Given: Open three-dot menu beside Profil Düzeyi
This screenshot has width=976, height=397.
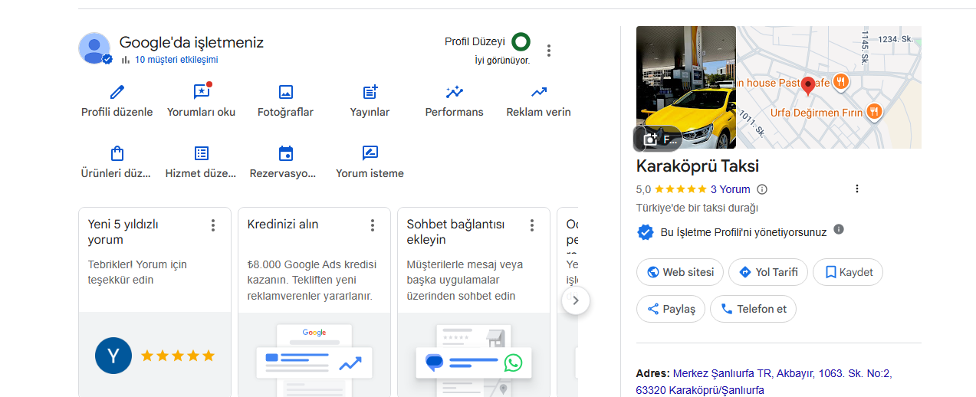Looking at the screenshot, I should click(549, 51).
